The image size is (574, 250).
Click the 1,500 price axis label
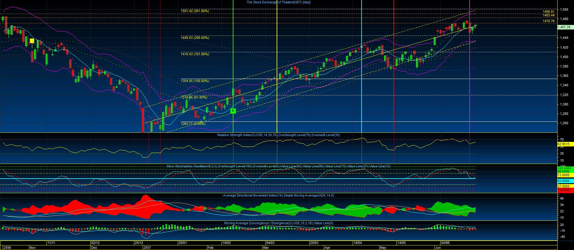click(x=564, y=10)
